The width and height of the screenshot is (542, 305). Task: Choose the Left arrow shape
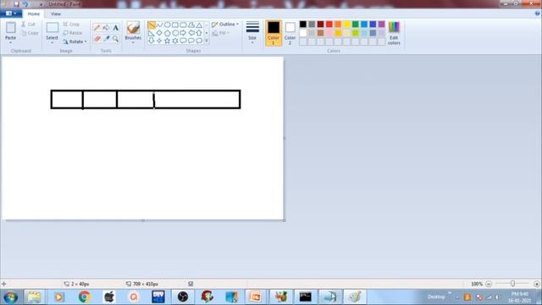pyautogui.click(x=191, y=33)
